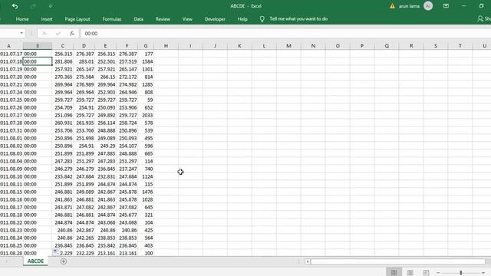Screen dimensions: 491x276
Task: Select column G header
Action: (146, 46)
